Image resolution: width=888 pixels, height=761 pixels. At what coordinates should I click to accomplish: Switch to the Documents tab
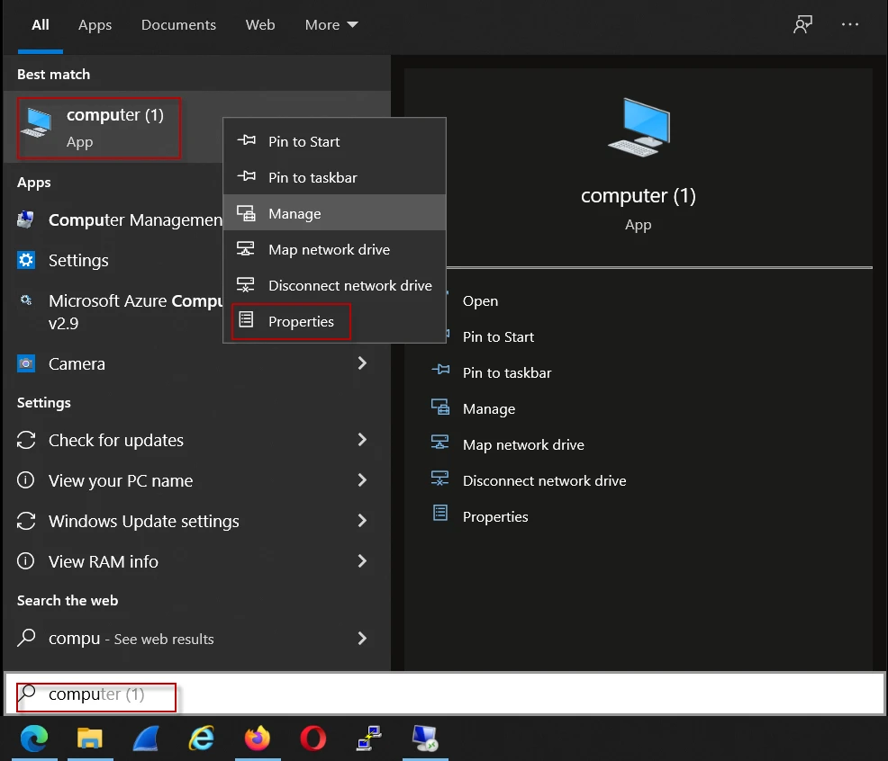tap(178, 25)
